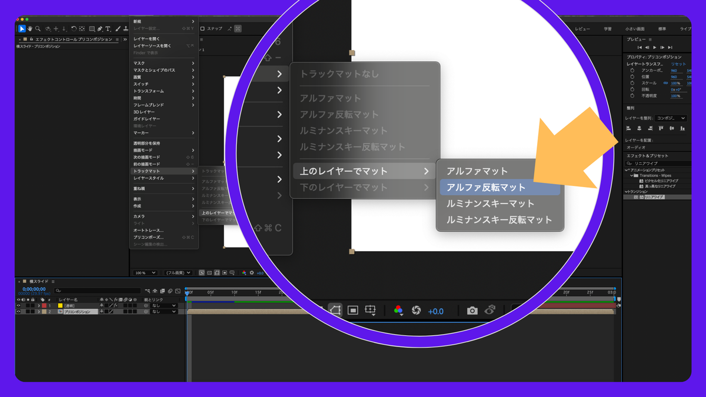Image resolution: width=706 pixels, height=397 pixels.
Task: Click the shy layers hide icon in timeline
Action: click(x=155, y=291)
